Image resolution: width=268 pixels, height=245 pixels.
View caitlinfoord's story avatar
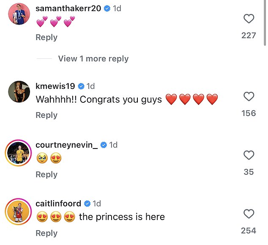19,209
